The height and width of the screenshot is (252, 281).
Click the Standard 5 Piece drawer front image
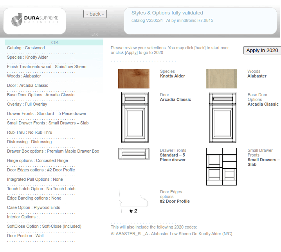pos(134,154)
